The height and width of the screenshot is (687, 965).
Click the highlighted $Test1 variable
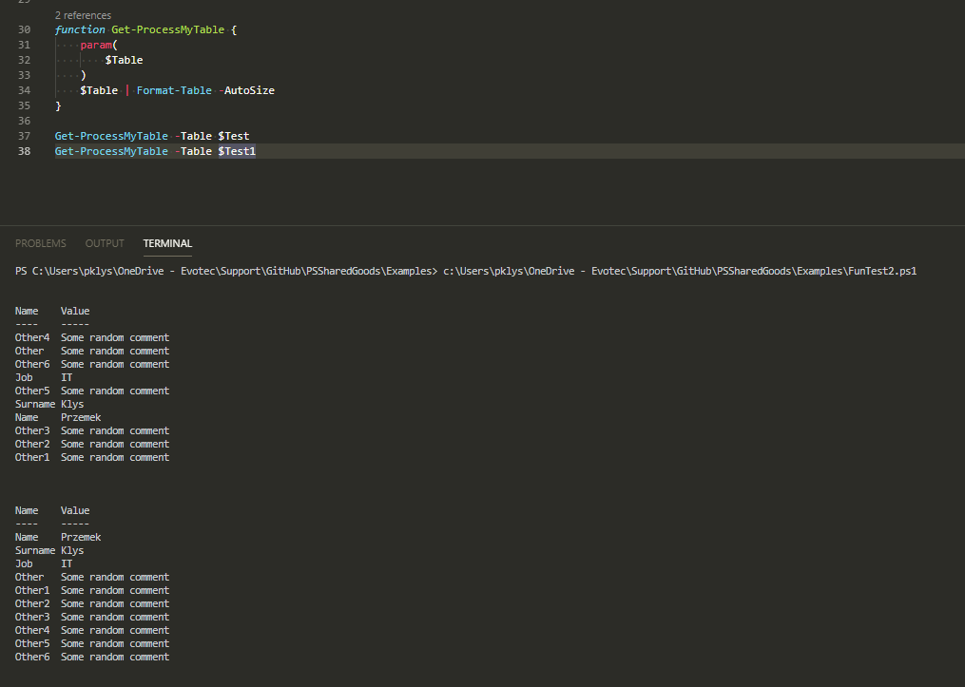point(237,151)
